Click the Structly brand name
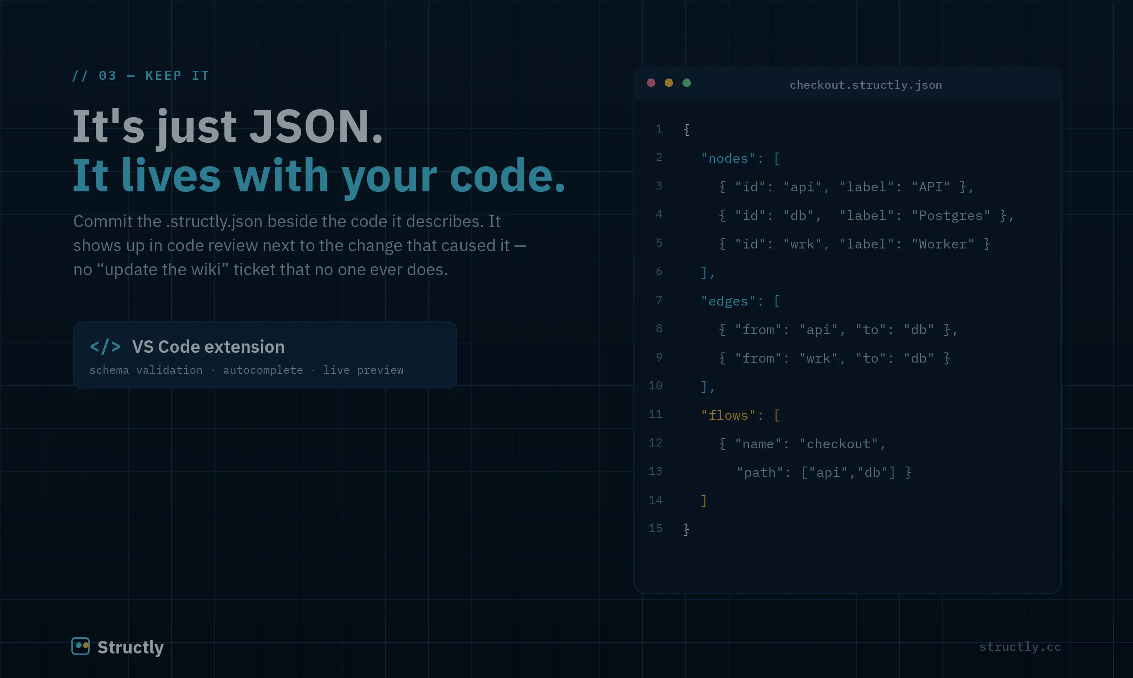1133x678 pixels. (x=131, y=647)
